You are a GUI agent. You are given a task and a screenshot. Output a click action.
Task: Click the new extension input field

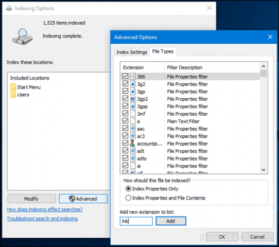(136, 221)
